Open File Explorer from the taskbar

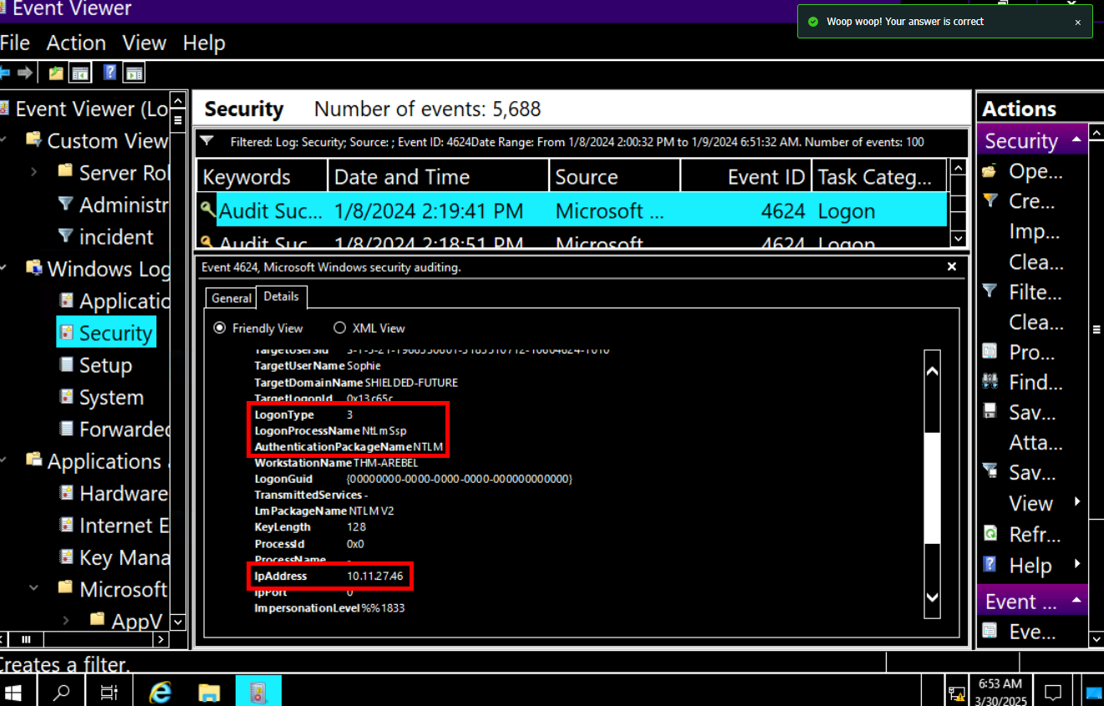click(209, 692)
